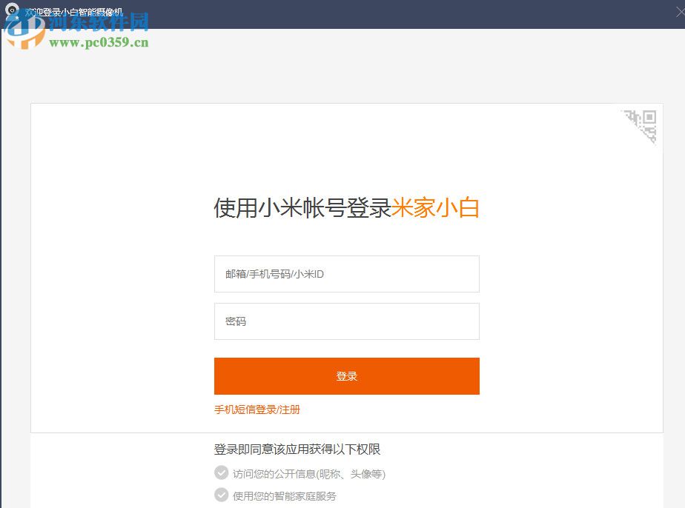Select the checkmark beside 使用您的智能家庭服务
Viewport: 685px width, 508px height.
(221, 495)
